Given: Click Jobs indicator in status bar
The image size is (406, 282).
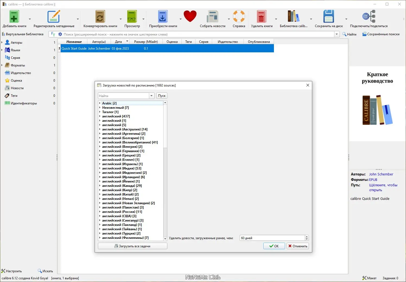Looking at the screenshot, I should click(x=390, y=278).
